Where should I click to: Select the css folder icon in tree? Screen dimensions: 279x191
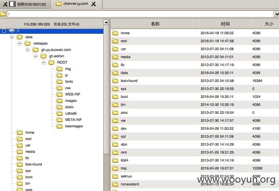click(x=60, y=88)
